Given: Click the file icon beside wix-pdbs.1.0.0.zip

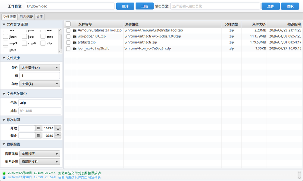Looking at the screenshot, I should tap(74, 36).
